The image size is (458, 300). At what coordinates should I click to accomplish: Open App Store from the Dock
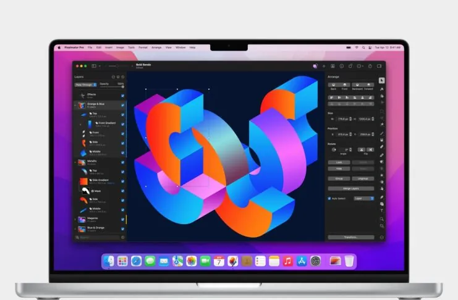pyautogui.click(x=302, y=261)
